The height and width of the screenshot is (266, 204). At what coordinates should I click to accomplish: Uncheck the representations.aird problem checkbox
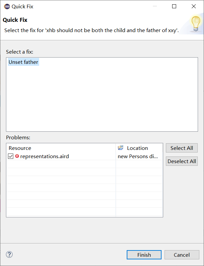(x=11, y=156)
